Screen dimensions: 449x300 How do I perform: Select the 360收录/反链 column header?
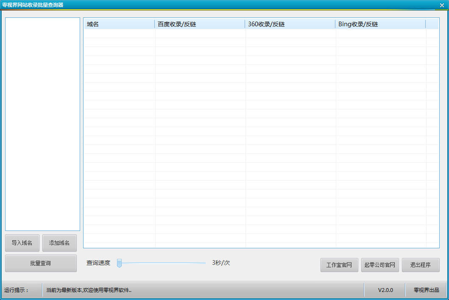[x=290, y=24]
